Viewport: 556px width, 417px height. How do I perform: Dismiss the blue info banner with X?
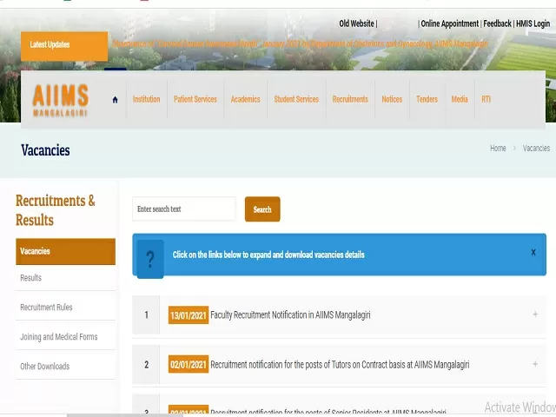tap(533, 253)
